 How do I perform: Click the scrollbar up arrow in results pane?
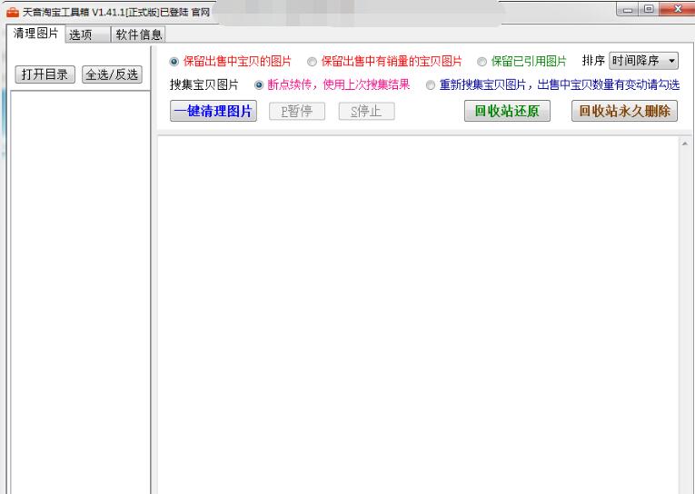pos(685,143)
